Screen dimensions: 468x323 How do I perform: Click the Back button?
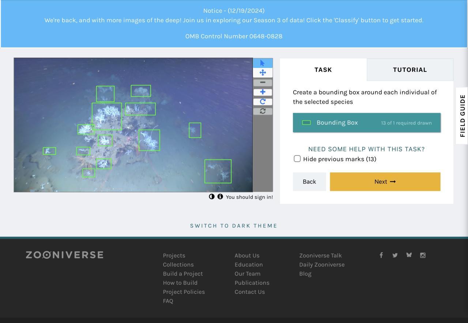coord(309,182)
